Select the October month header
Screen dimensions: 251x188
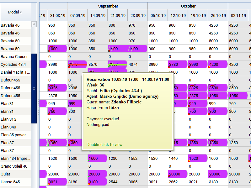[x=188, y=6]
